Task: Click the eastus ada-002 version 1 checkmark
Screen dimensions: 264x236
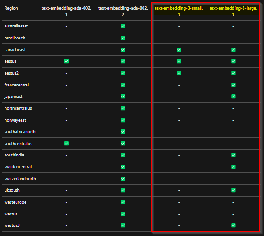Action: point(66,61)
